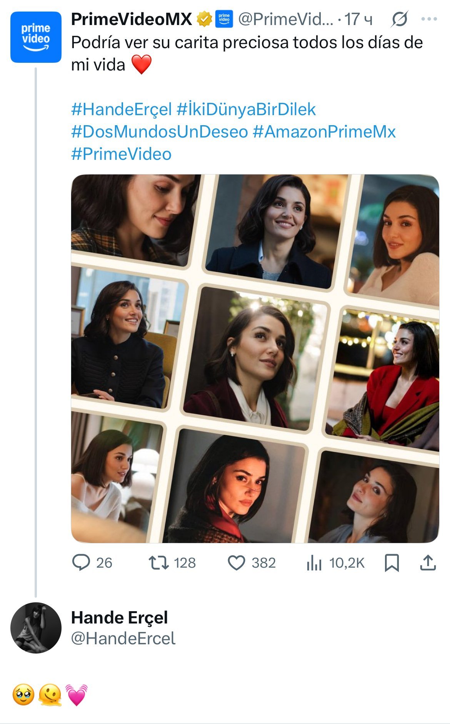
Task: Open PrimeVideoMX profile avatar
Action: point(36,37)
